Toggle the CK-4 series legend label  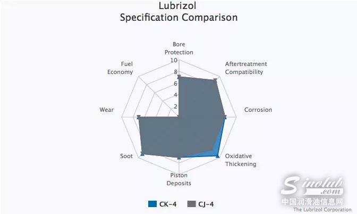(x=168, y=203)
